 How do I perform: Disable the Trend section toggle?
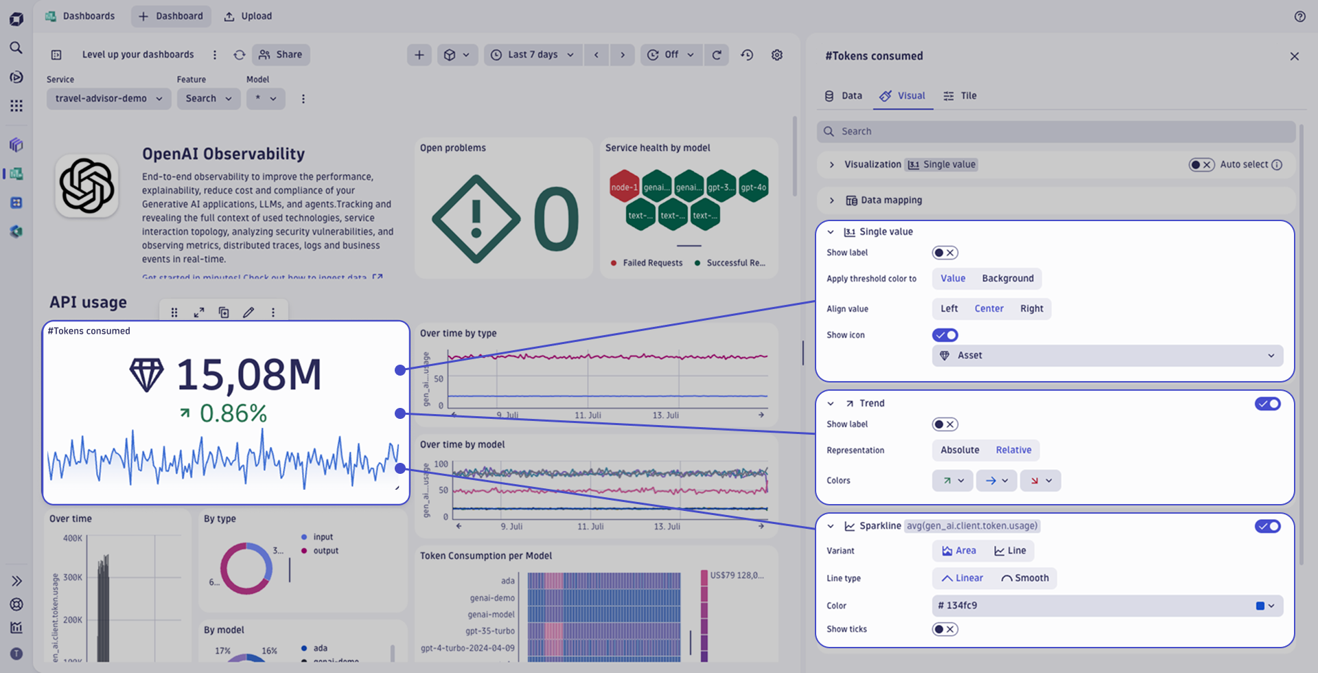point(1267,404)
